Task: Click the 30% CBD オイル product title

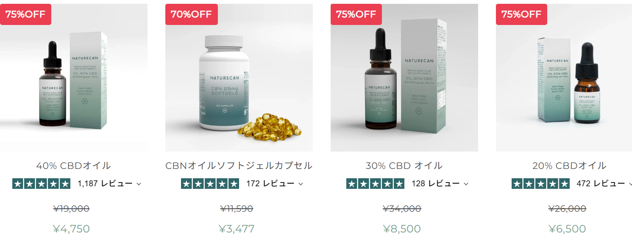Action: (404, 166)
